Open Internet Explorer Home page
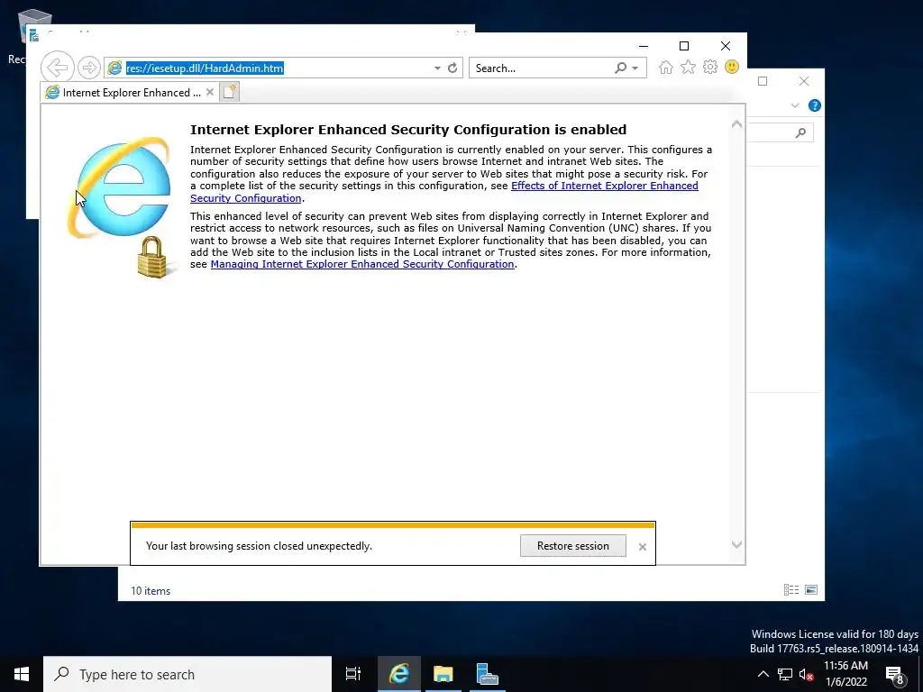 click(x=666, y=68)
